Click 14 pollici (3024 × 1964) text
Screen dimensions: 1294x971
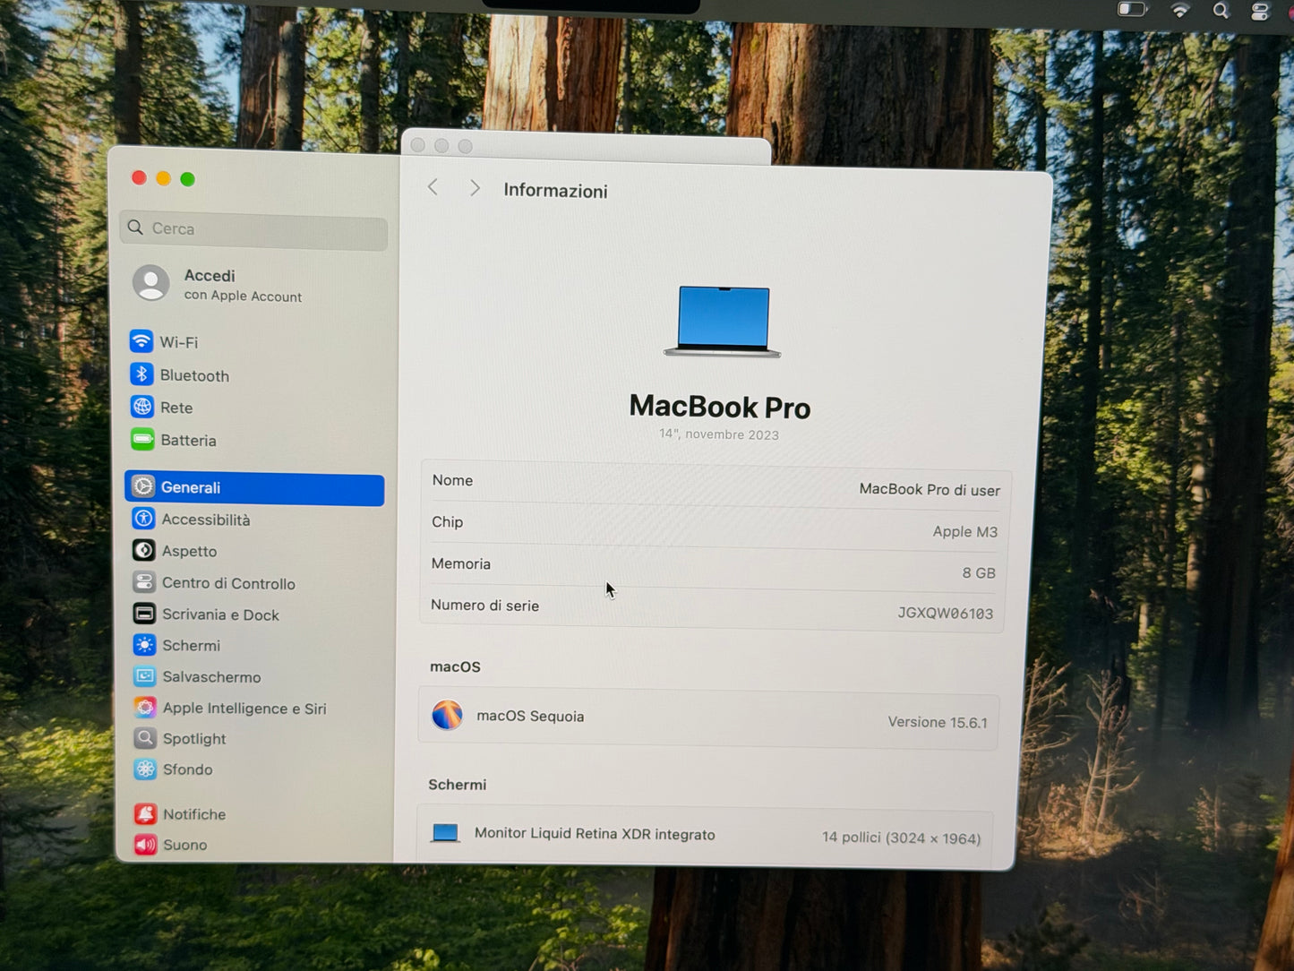901,838
